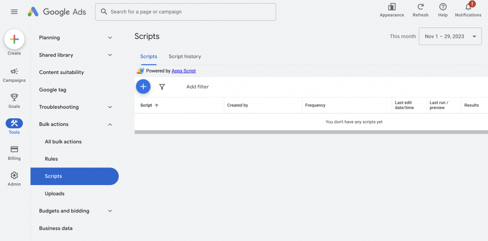488x241 pixels.
Task: Click the filter funnel icon
Action: click(x=162, y=87)
